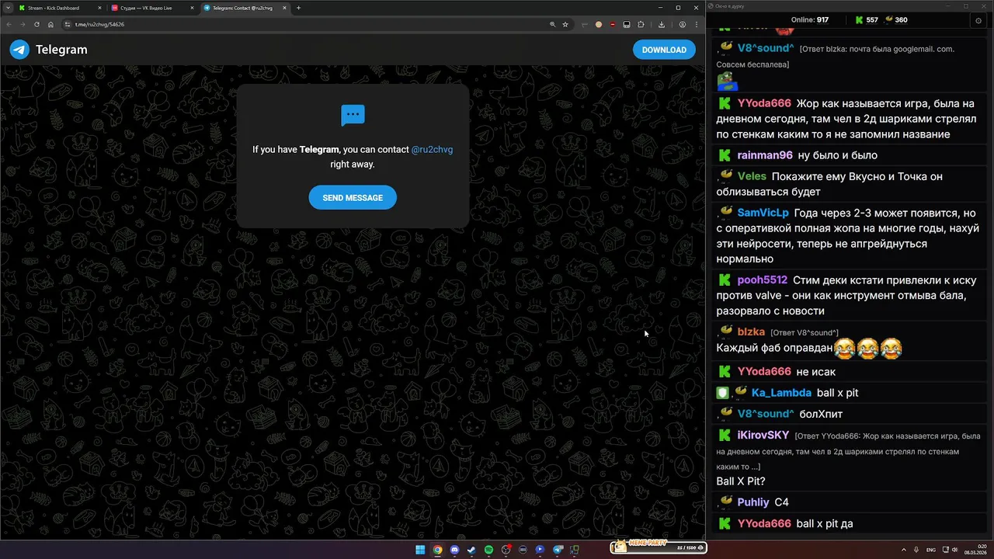Bookmark this page with the star icon

click(565, 24)
